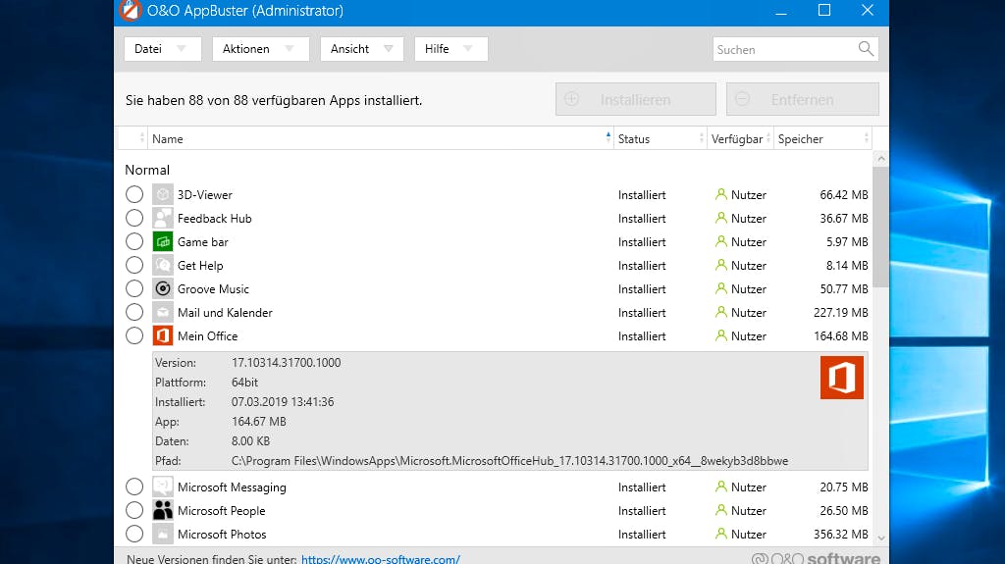
Task: Maximize the AppBuster window
Action: (824, 10)
